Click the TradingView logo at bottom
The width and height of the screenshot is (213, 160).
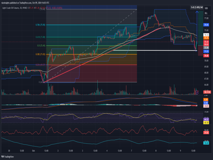(7, 157)
